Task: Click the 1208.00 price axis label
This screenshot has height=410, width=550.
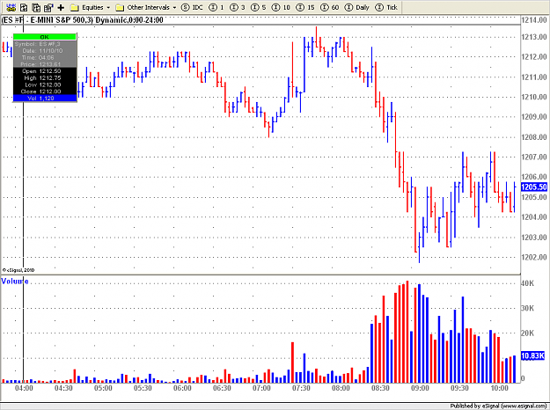Action: (x=534, y=137)
